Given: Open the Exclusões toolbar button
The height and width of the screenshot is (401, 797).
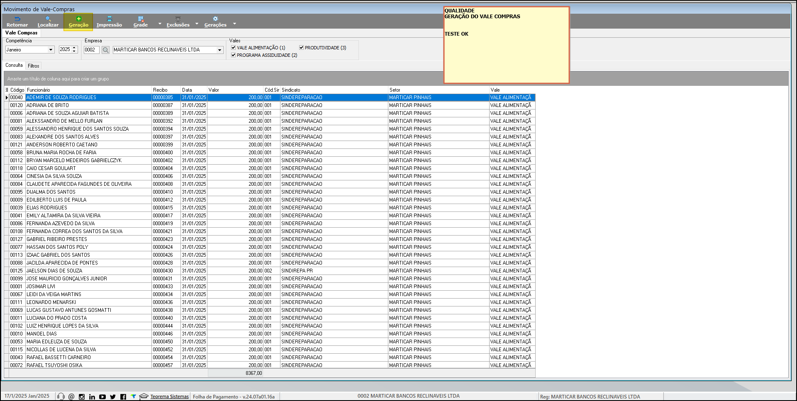Looking at the screenshot, I should coord(178,22).
